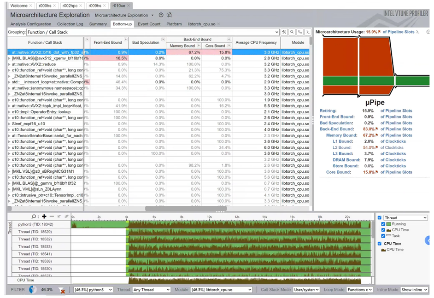Click the timeline magnifier zoom icon

click(34, 216)
